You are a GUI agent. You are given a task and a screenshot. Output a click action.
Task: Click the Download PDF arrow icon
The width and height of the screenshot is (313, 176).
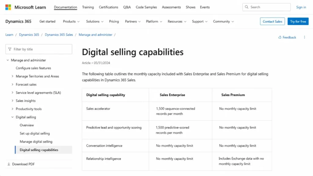[9, 164]
